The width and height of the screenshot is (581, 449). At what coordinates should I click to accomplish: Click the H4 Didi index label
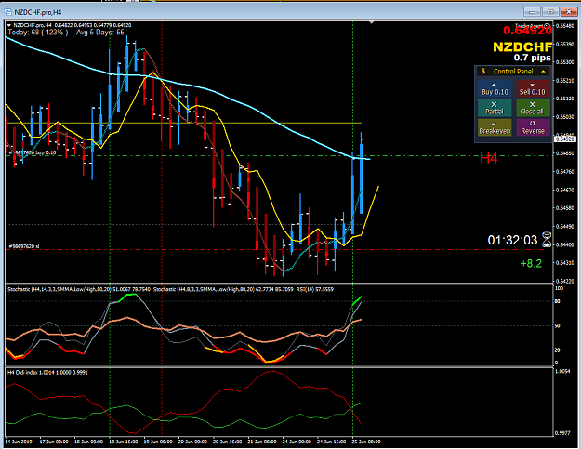(x=47, y=373)
